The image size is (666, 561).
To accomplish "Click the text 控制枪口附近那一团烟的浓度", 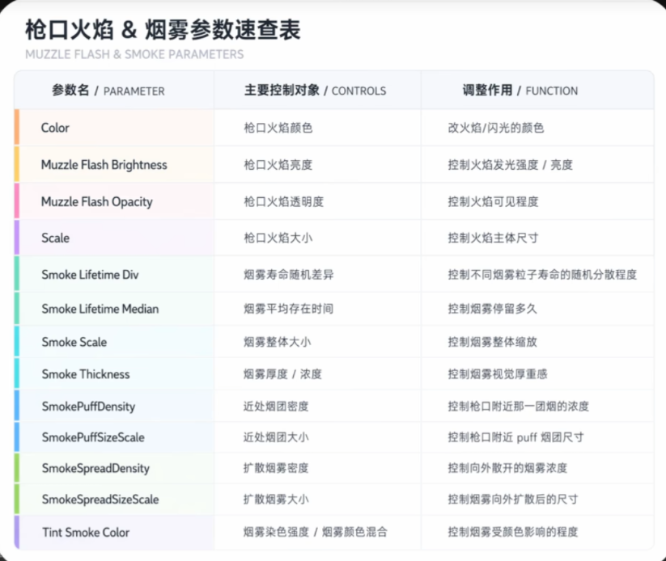I will point(519,406).
